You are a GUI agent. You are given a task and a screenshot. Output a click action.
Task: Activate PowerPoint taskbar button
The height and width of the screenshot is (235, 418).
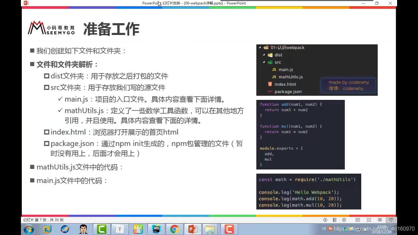coord(193,229)
